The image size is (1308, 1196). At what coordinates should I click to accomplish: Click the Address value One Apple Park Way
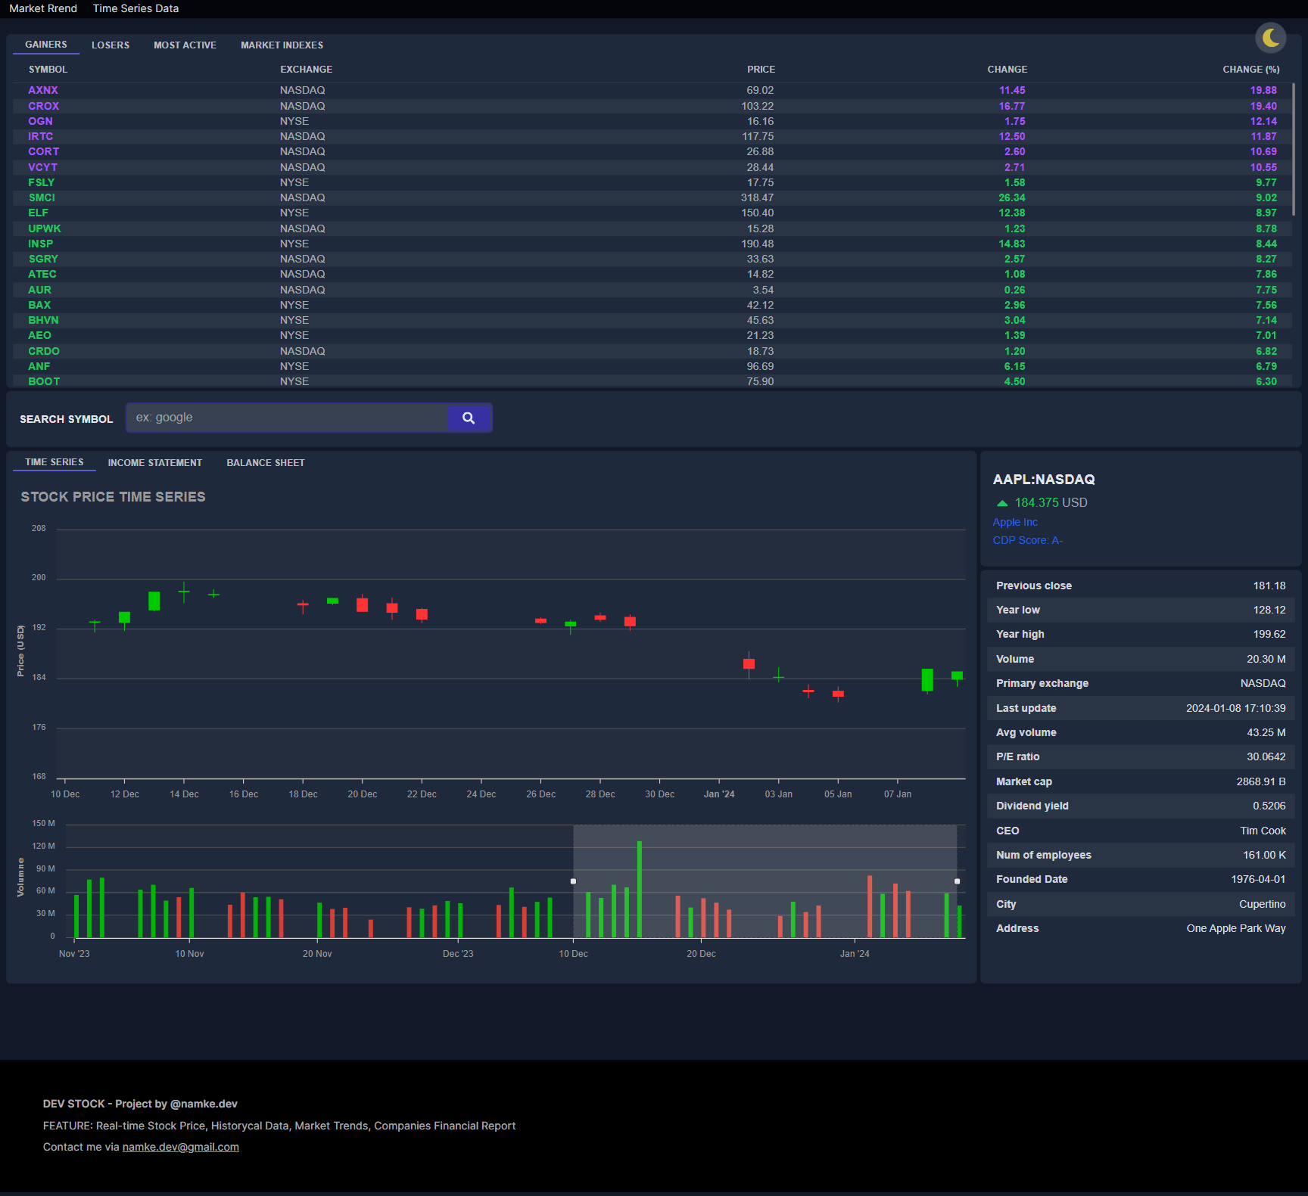tap(1236, 928)
